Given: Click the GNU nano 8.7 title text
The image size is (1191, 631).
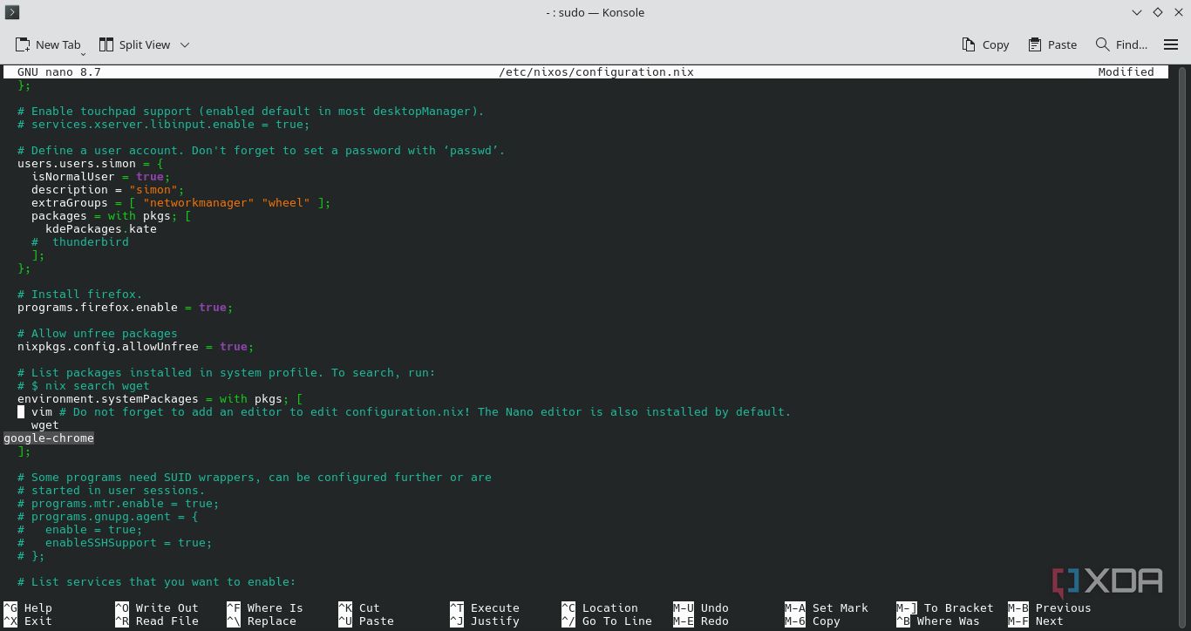Looking at the screenshot, I should [59, 71].
